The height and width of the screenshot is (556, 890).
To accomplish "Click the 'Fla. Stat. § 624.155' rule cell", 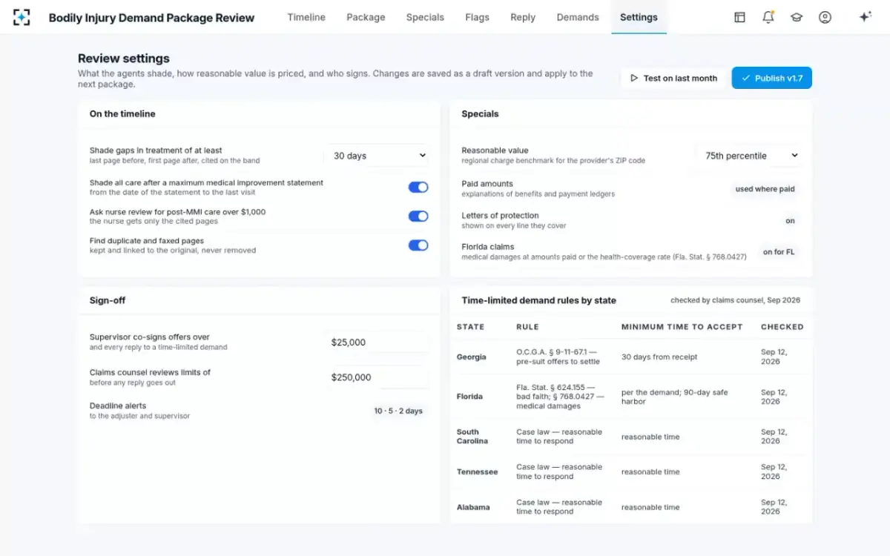I will tap(560, 397).
